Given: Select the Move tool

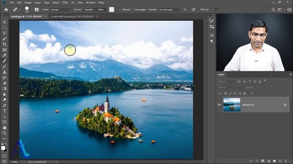Looking at the screenshot, I should point(4,22).
